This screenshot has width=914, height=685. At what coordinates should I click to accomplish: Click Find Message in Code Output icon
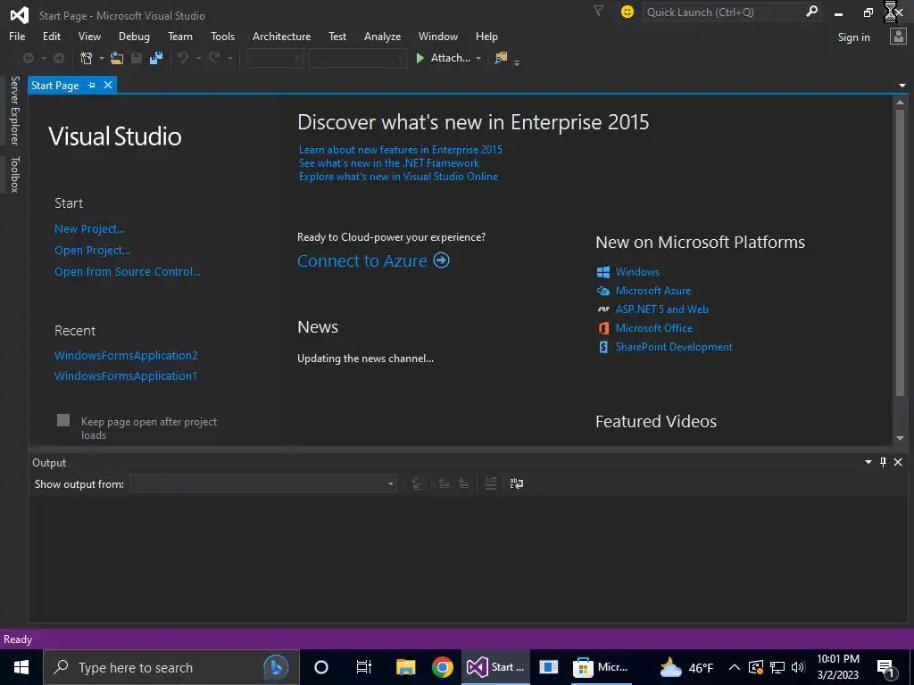click(x=417, y=483)
